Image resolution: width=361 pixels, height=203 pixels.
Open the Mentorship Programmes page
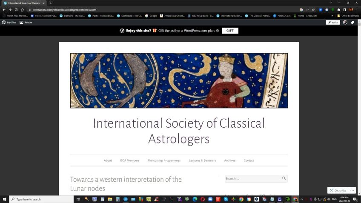tap(164, 160)
